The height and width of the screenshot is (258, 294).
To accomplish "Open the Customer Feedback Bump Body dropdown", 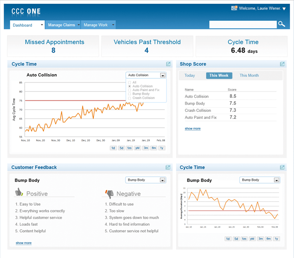I will 162,180.
